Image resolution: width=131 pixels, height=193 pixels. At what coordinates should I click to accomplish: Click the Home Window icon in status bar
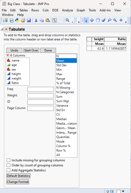click(x=108, y=191)
